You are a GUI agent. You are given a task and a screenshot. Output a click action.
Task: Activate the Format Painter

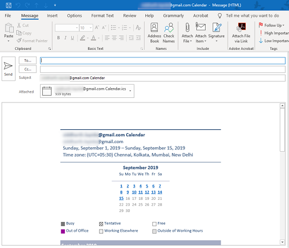[x=32, y=41]
